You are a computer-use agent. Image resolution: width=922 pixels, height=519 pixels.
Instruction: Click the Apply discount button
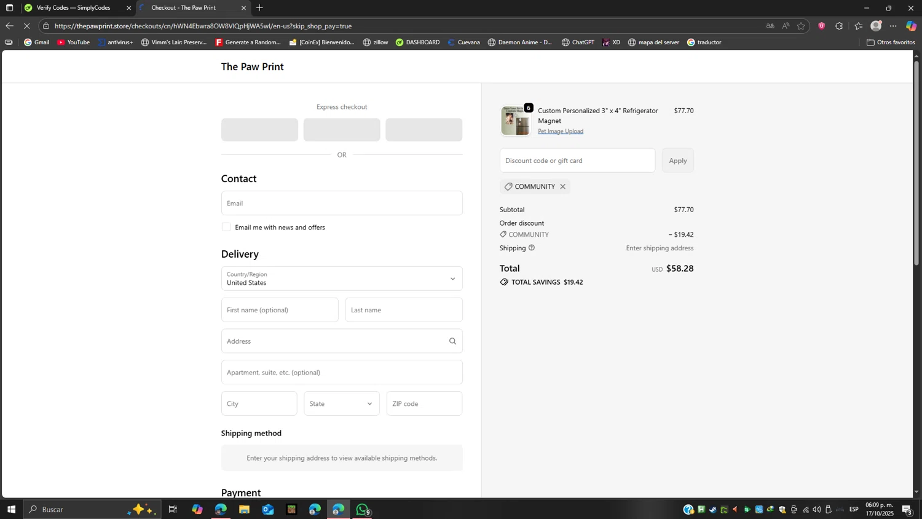[678, 160]
